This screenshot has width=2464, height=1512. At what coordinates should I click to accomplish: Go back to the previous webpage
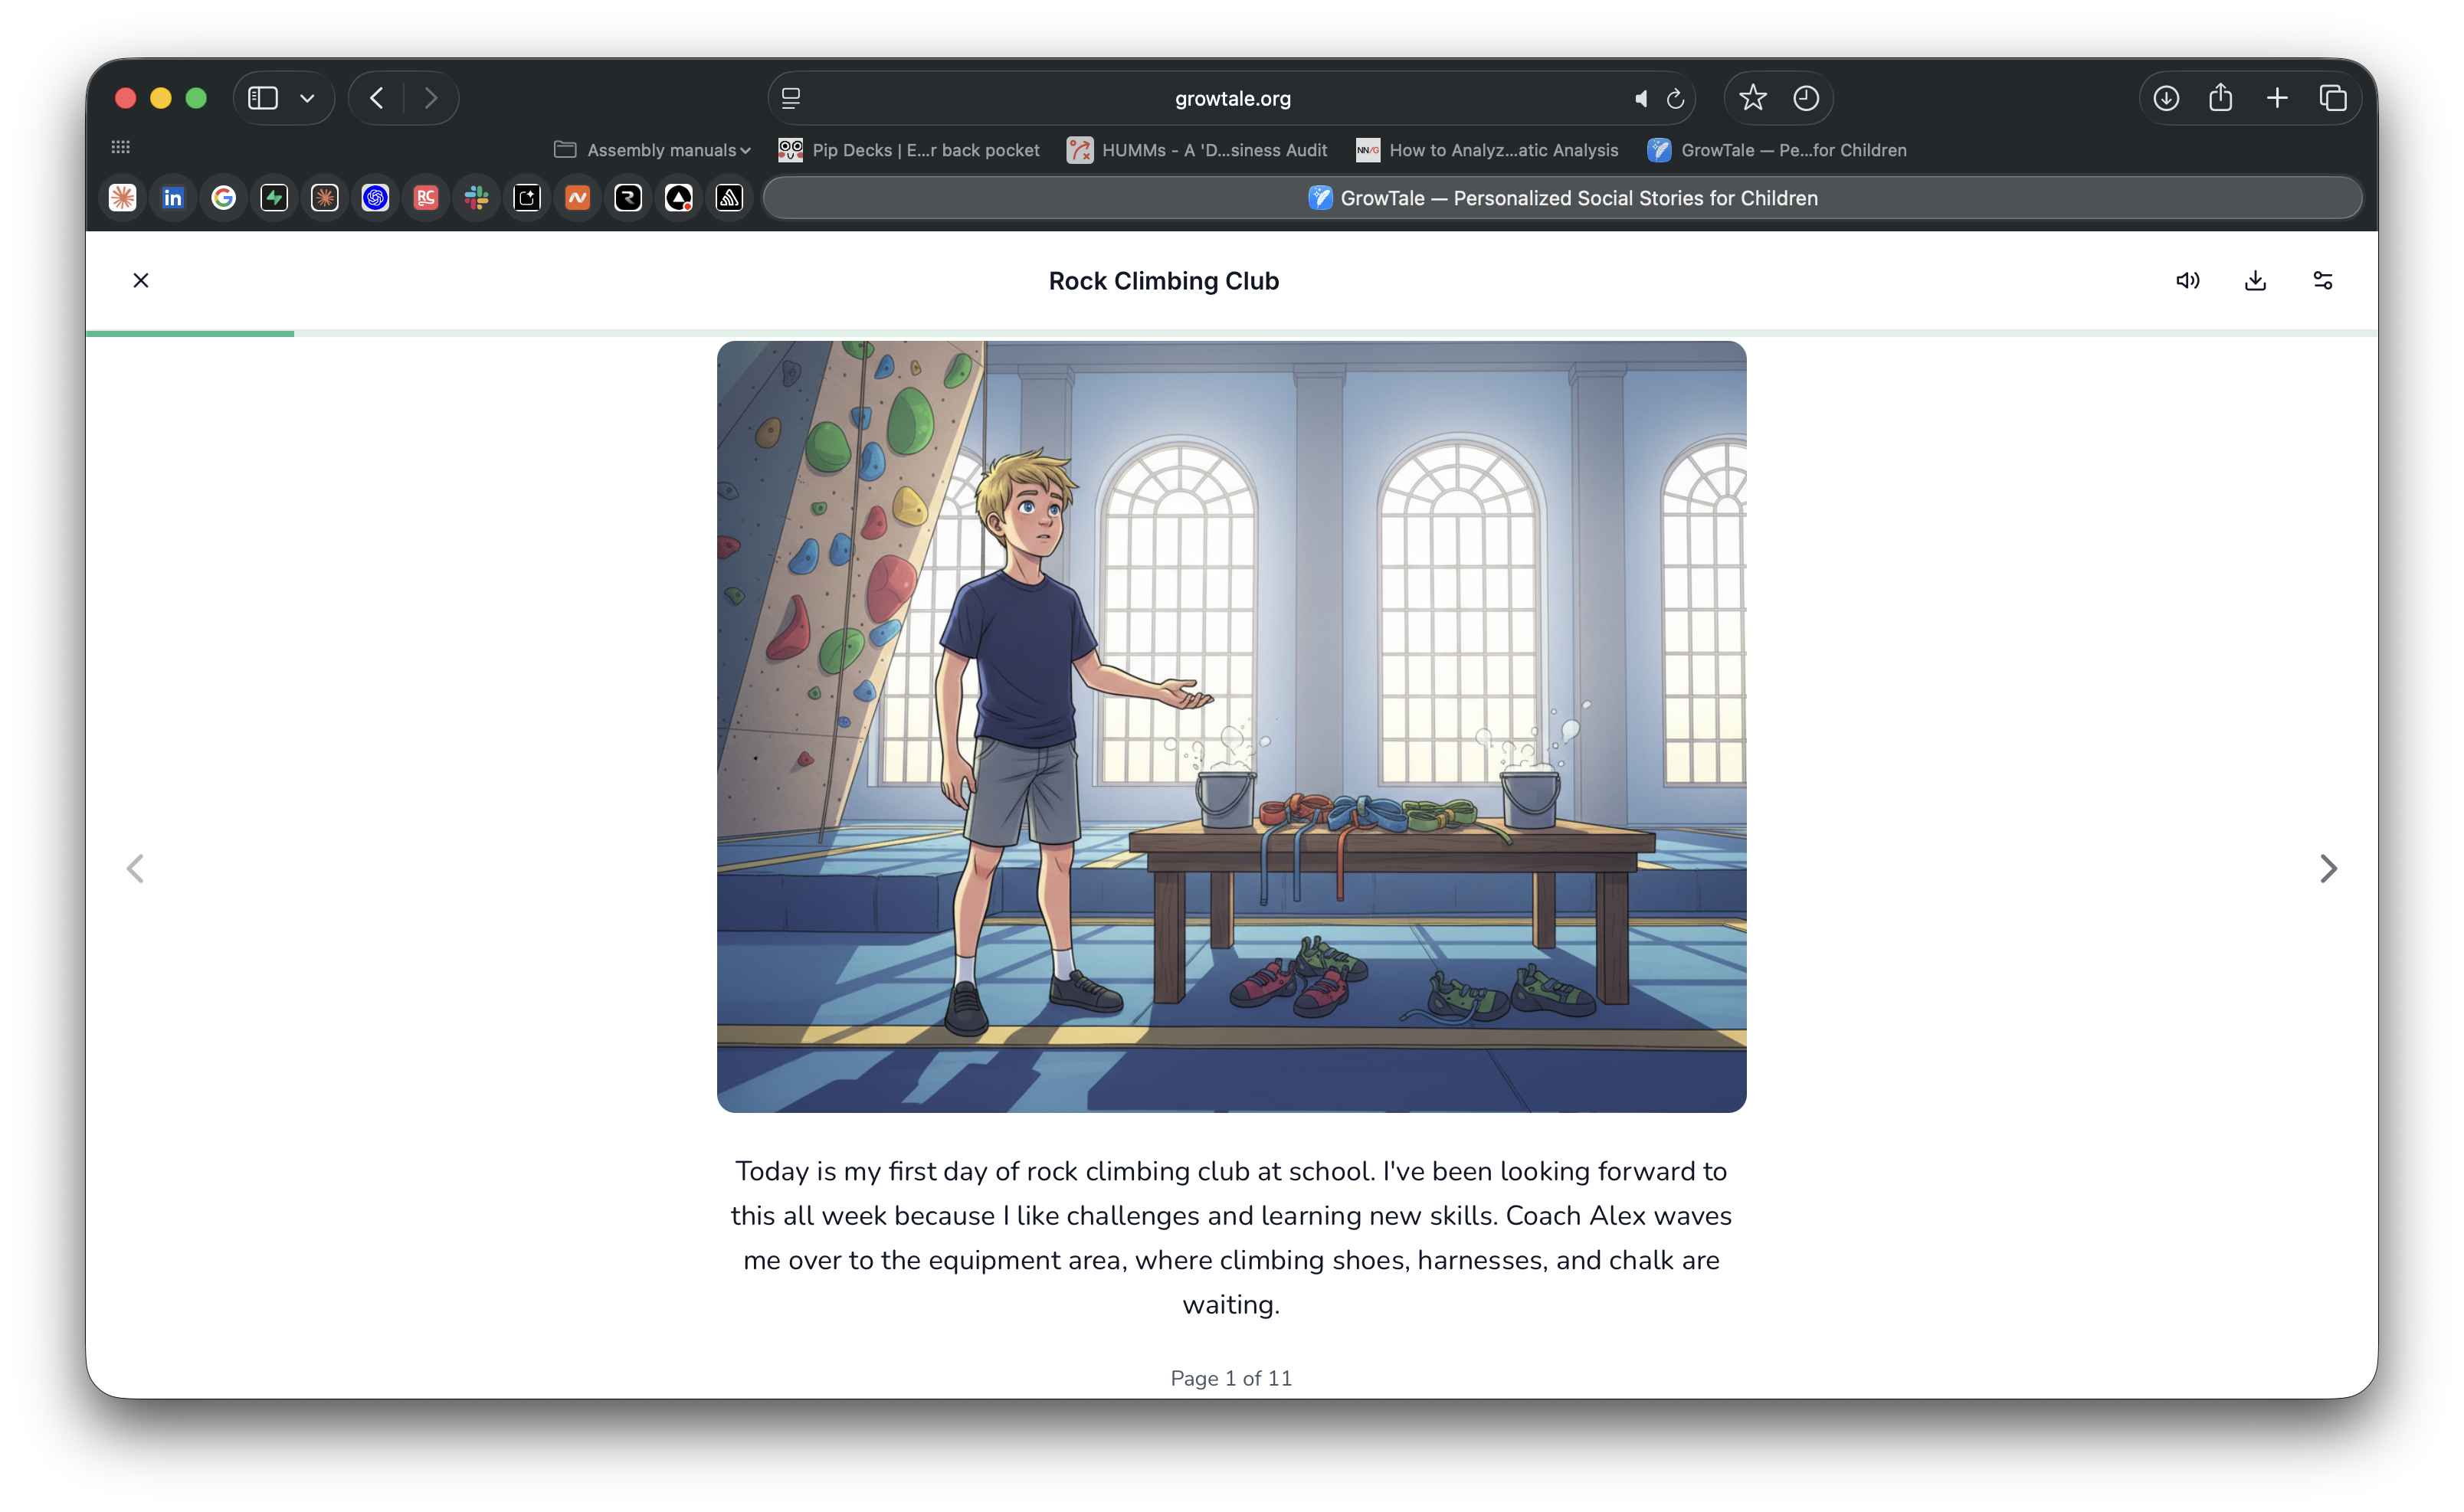coord(376,97)
